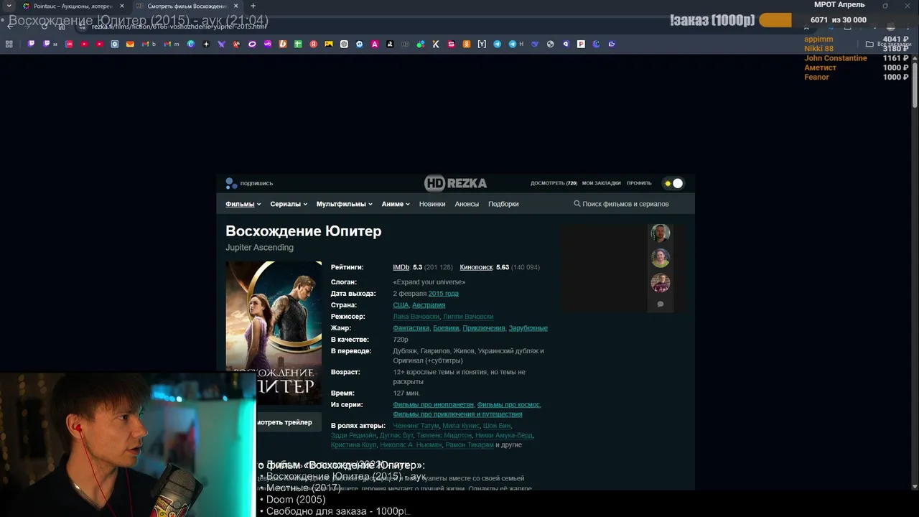Viewport: 919px width, 517px height.
Task: Open the yellow picture bookmark
Action: [329, 44]
